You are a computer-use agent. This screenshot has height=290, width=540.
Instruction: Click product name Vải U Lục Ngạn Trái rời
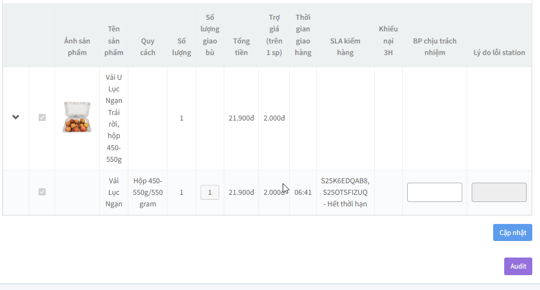[x=114, y=118]
